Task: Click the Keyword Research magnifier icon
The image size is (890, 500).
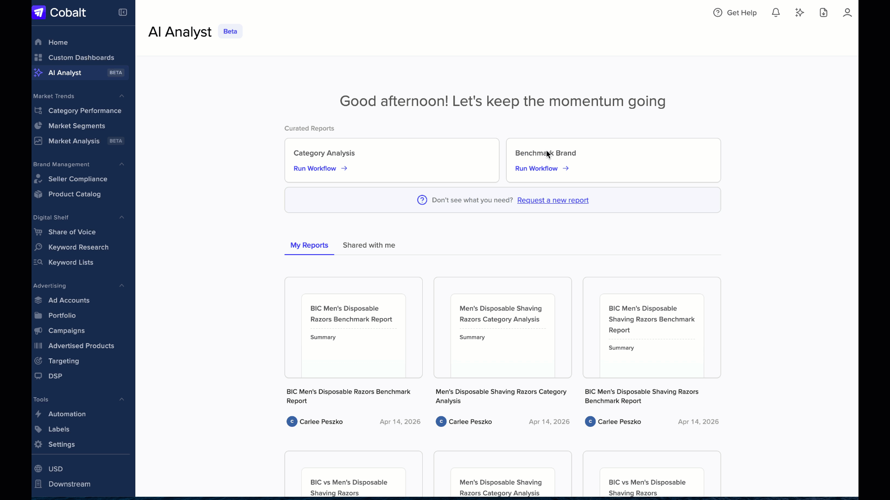Action: (x=38, y=247)
